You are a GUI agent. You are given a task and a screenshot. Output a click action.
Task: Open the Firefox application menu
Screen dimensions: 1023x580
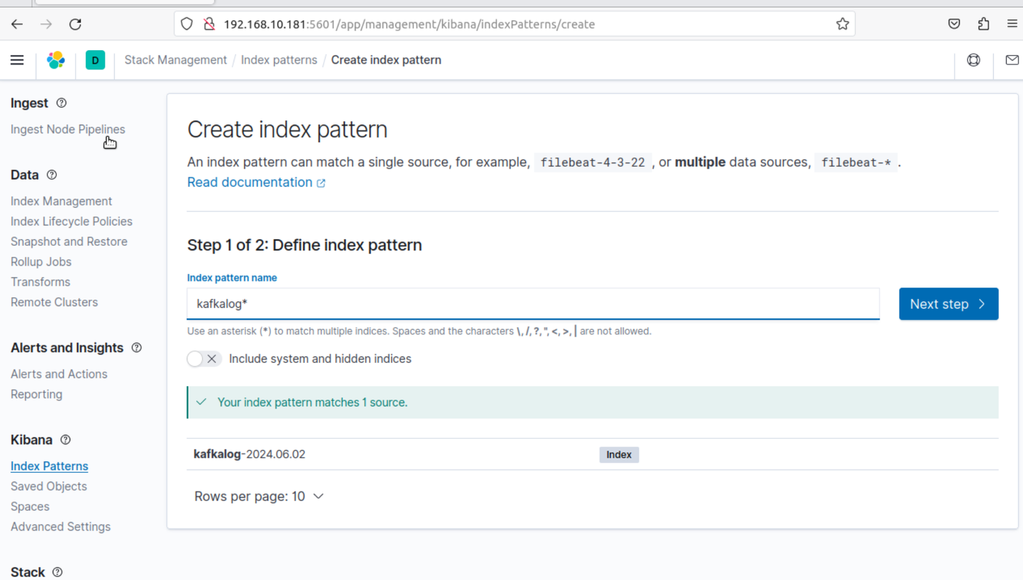coord(1012,24)
